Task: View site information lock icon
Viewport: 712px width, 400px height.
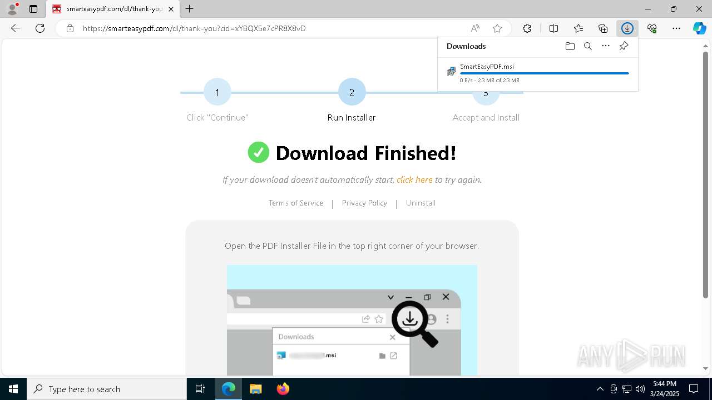Action: (x=70, y=28)
